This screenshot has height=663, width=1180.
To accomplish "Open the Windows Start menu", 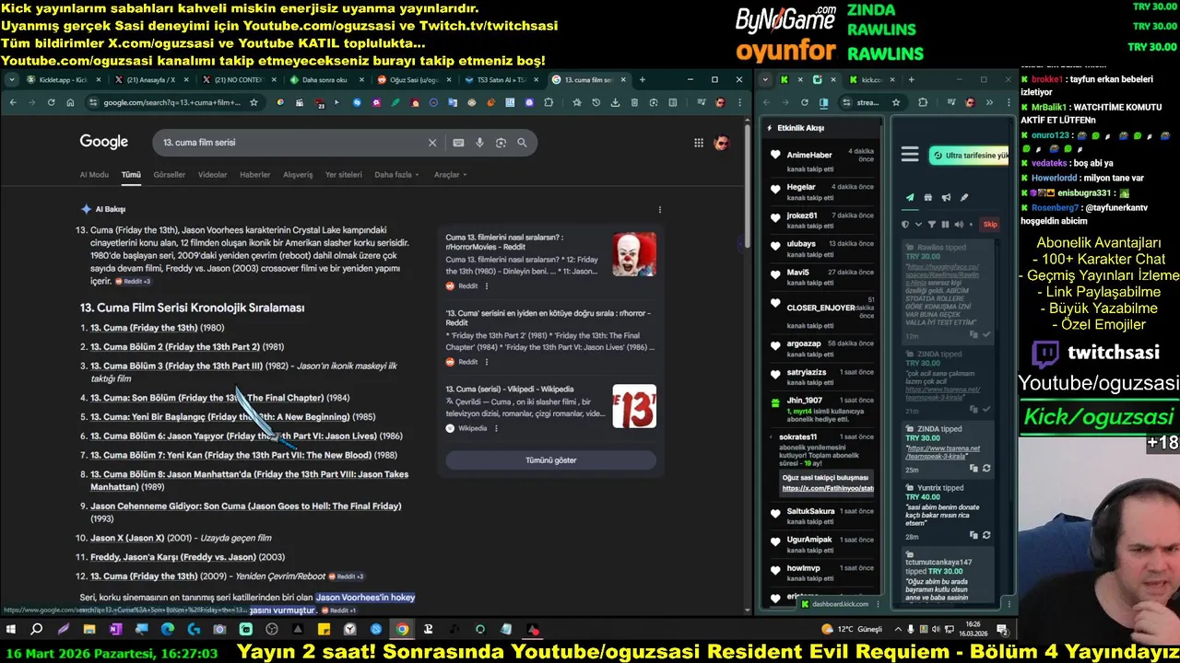I will pyautogui.click(x=10, y=630).
